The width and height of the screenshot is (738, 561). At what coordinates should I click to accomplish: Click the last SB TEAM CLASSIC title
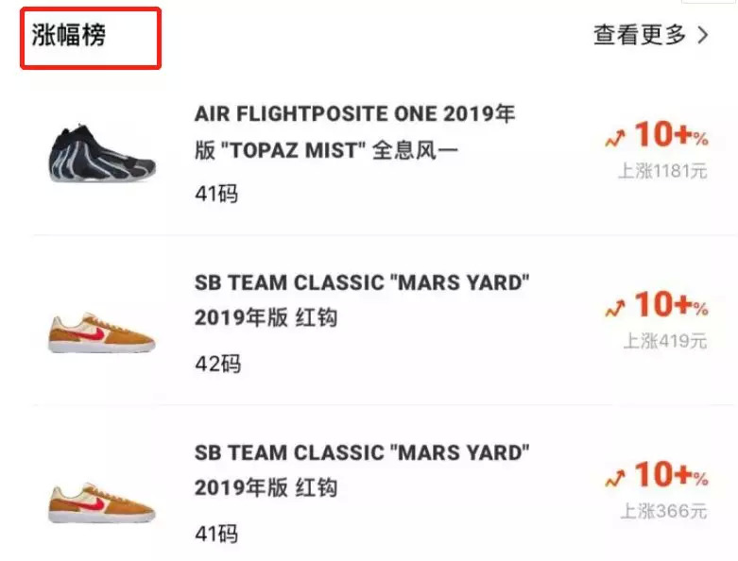362,470
